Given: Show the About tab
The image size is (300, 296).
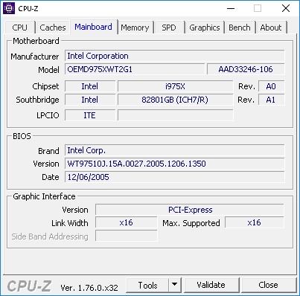Looking at the screenshot, I should coord(271,28).
